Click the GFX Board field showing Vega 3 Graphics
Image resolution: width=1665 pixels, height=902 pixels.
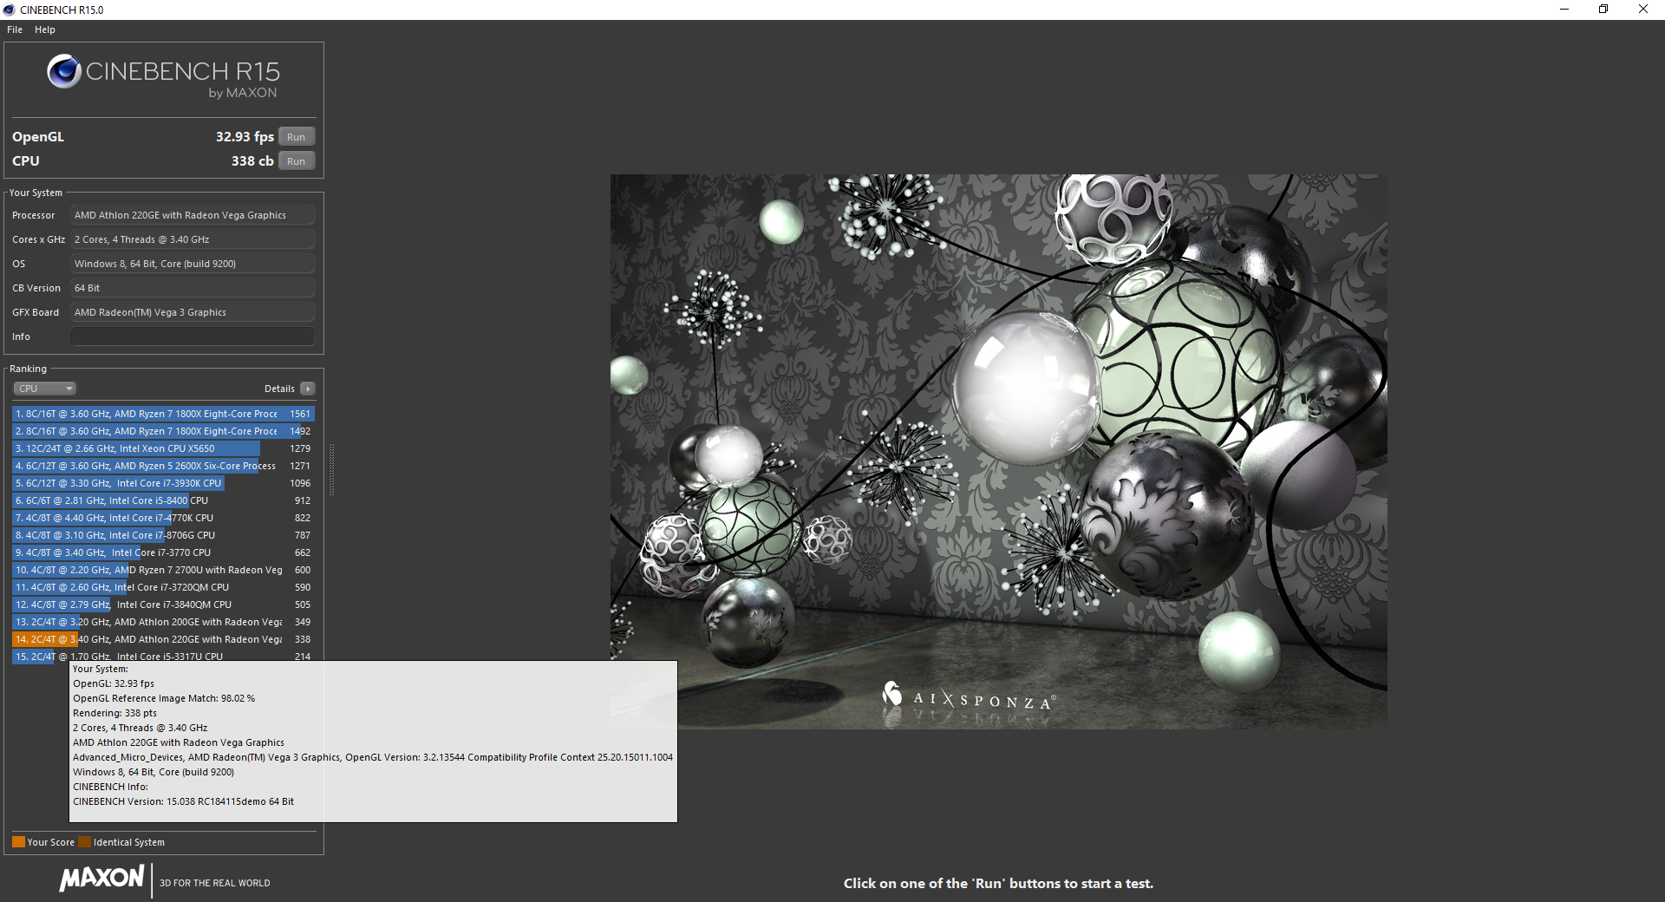click(x=193, y=312)
